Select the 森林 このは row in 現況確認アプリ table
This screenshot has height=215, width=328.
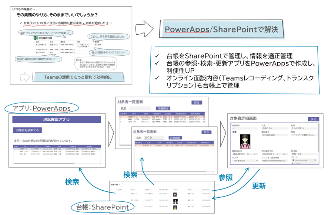[57, 152]
